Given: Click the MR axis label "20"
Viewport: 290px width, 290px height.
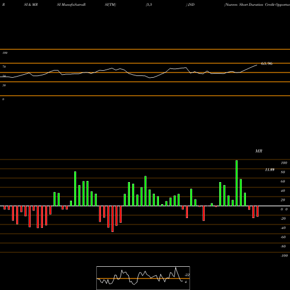Looking at the screenshot, I should pyautogui.click(x=283, y=200).
